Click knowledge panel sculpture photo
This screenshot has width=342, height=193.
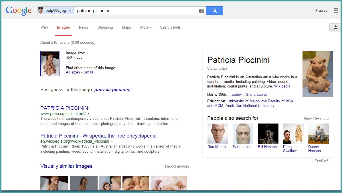point(318,74)
